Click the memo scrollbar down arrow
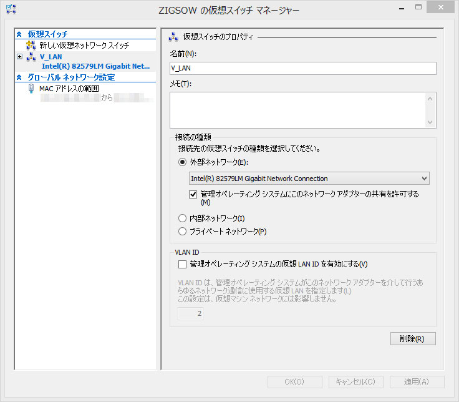The image size is (459, 402). coord(430,122)
